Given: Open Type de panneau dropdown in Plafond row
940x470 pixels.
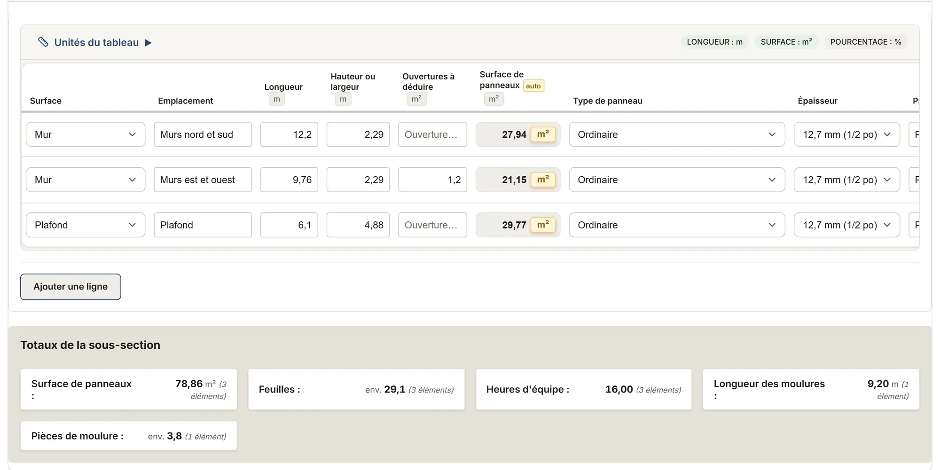Looking at the screenshot, I should [677, 225].
